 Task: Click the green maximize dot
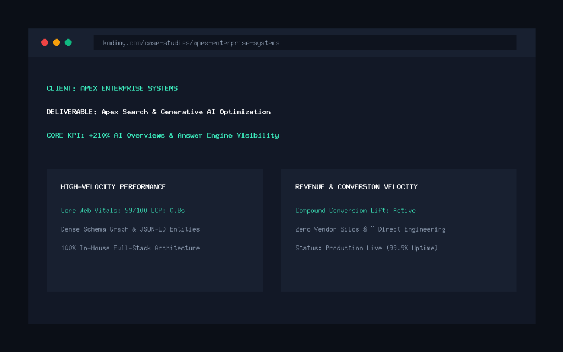pos(68,43)
